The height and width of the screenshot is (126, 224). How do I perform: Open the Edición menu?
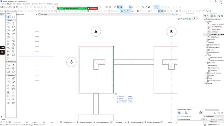tap(9, 4)
